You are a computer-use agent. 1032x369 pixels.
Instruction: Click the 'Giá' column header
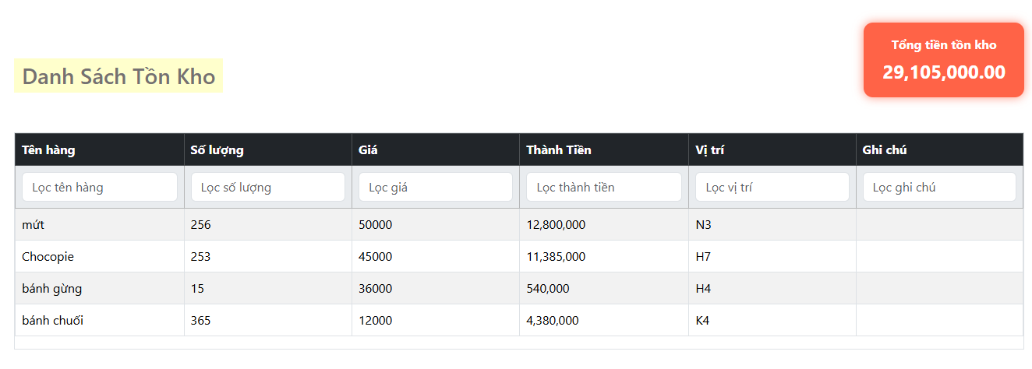pyautogui.click(x=368, y=149)
